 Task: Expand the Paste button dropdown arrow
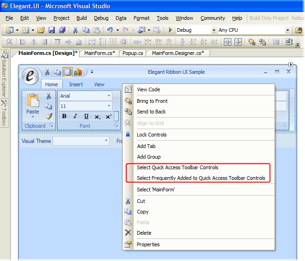click(x=33, y=117)
